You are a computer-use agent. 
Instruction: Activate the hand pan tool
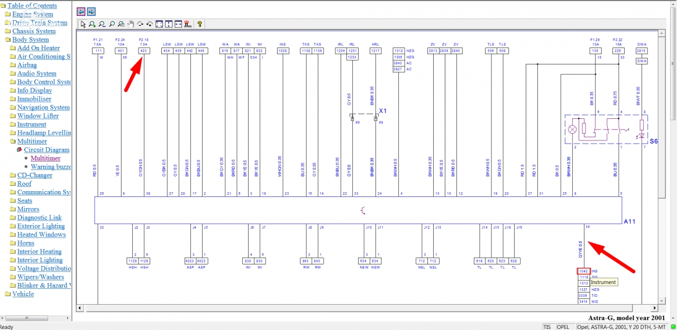130,24
